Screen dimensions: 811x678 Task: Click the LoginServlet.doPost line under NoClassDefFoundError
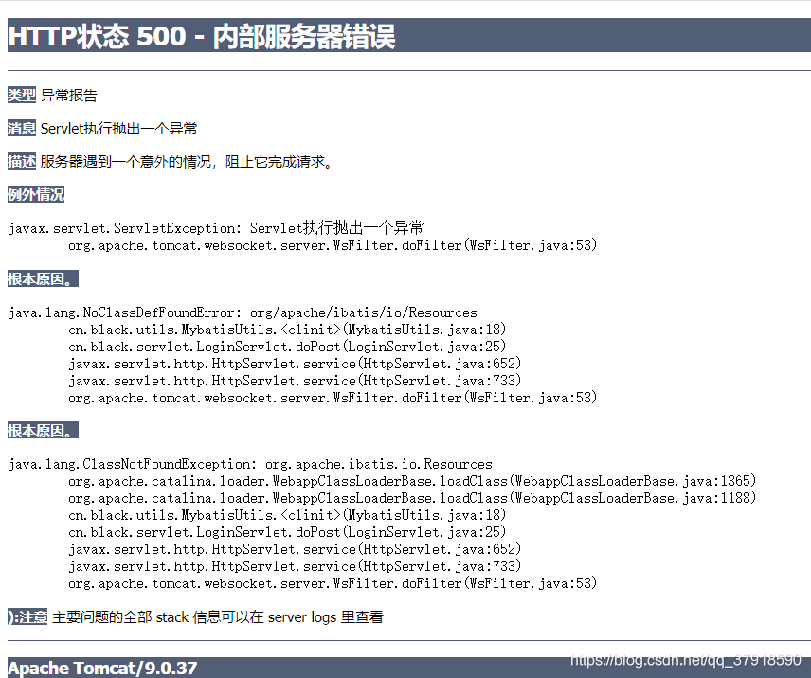287,347
